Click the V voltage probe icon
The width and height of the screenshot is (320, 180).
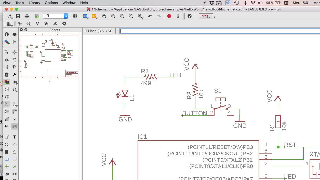pos(37,24)
